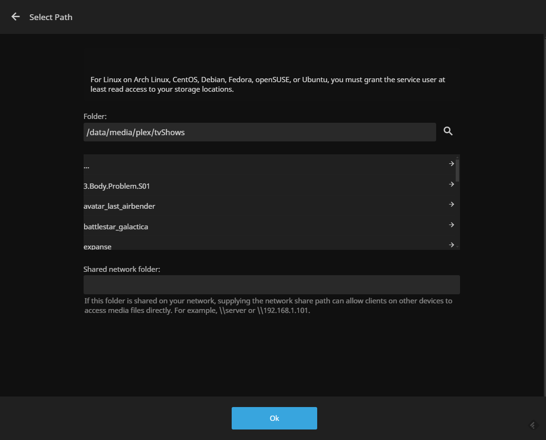Focus the Shared network folder input

tap(271, 285)
